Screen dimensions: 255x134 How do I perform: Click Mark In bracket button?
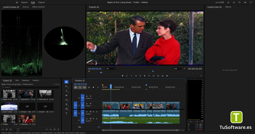[127, 76]
